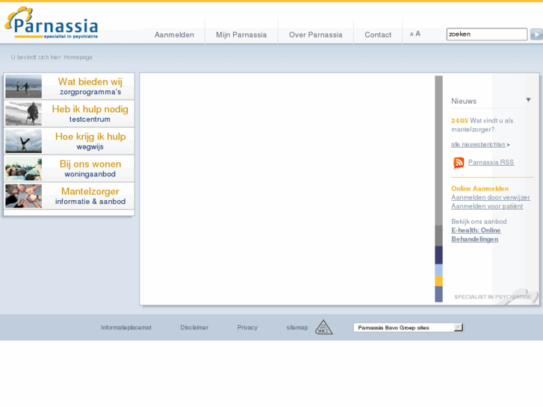Open Bij ons wonen woningaanbod
This screenshot has height=407, width=543.
coord(69,168)
